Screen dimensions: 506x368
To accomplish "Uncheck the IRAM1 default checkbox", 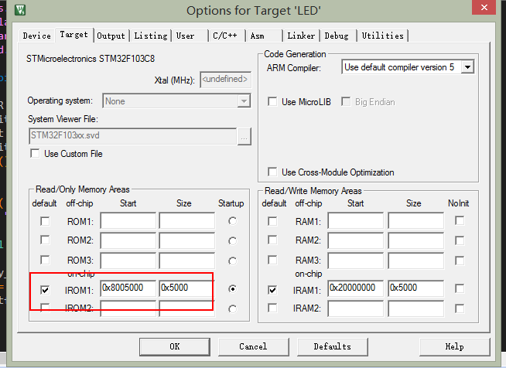I will [x=272, y=290].
